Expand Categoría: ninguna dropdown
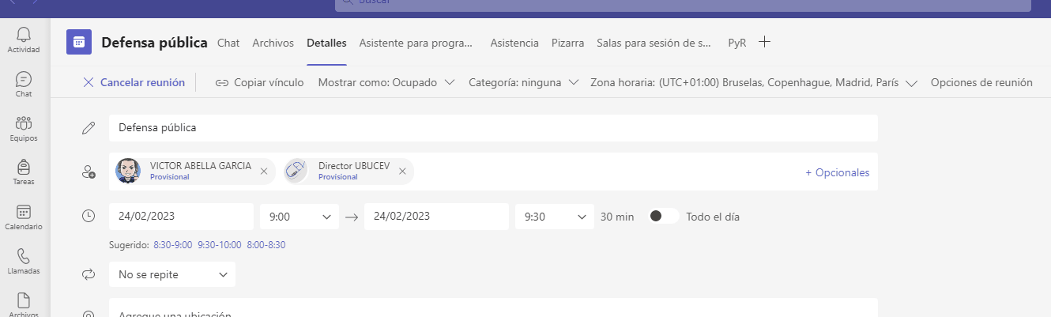Image resolution: width=1051 pixels, height=317 pixels. tap(523, 82)
